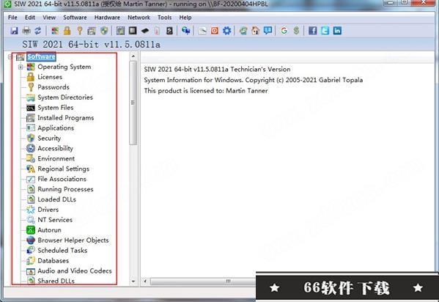Click the Save report toolbar icon
Image resolution: width=439 pixels, height=302 pixels.
pyautogui.click(x=14, y=31)
